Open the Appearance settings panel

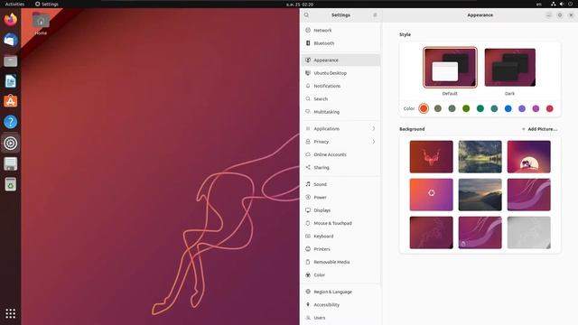point(340,60)
